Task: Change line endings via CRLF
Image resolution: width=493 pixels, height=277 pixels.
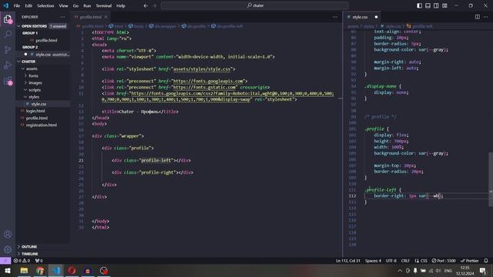Action: pos(405,261)
